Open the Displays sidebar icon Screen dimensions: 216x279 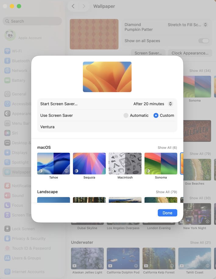pos(7,152)
